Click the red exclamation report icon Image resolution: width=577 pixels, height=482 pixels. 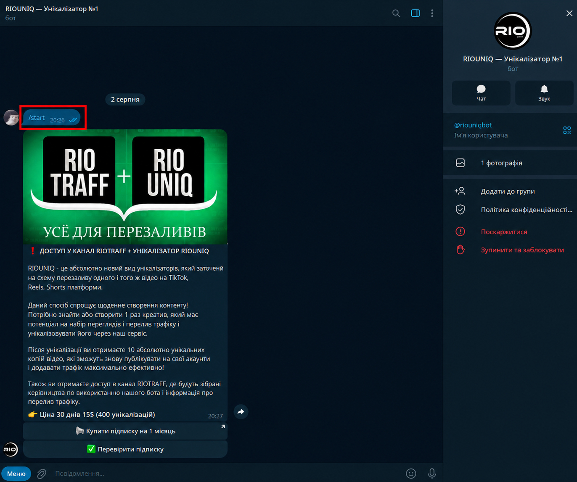(x=461, y=232)
